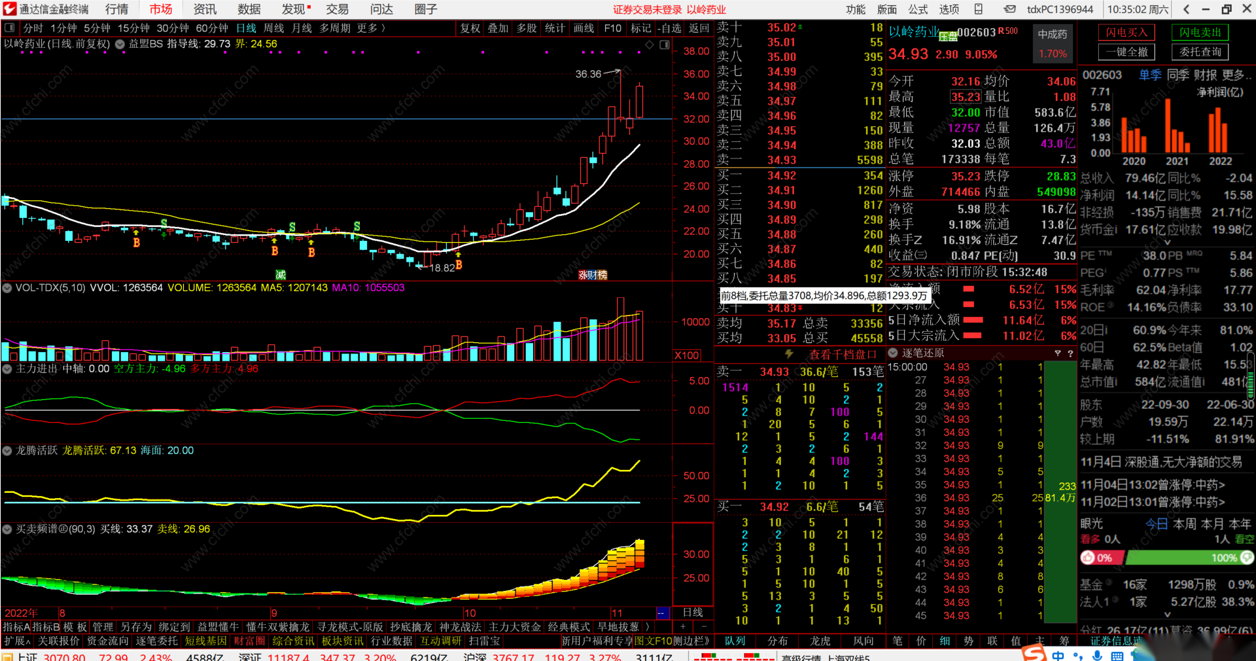This screenshot has width=1256, height=661.
Task: Click the 减 marker at chart bottom
Action: (x=281, y=275)
